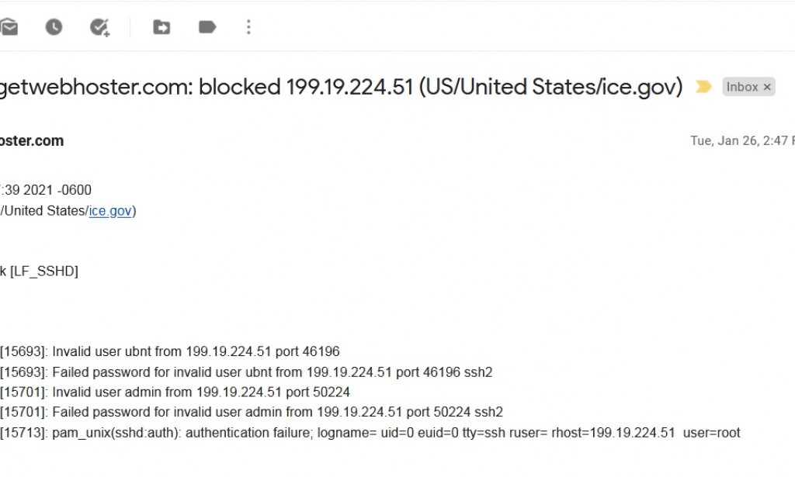This screenshot has width=795, height=477.
Task: Click the sender name getwebhoster.com
Action: [x=32, y=140]
